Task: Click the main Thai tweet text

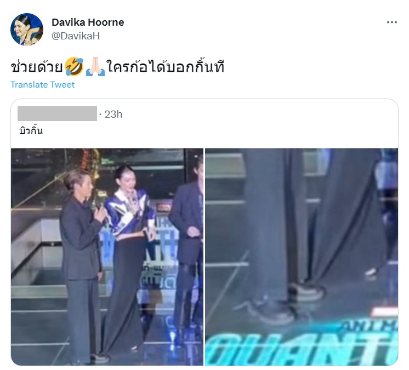Action: [x=117, y=66]
